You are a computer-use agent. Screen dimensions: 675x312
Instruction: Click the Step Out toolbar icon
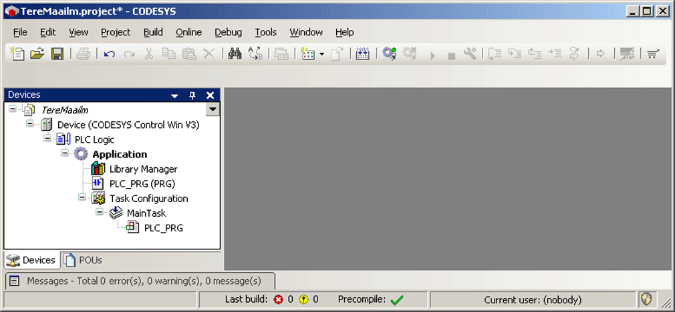pos(535,53)
